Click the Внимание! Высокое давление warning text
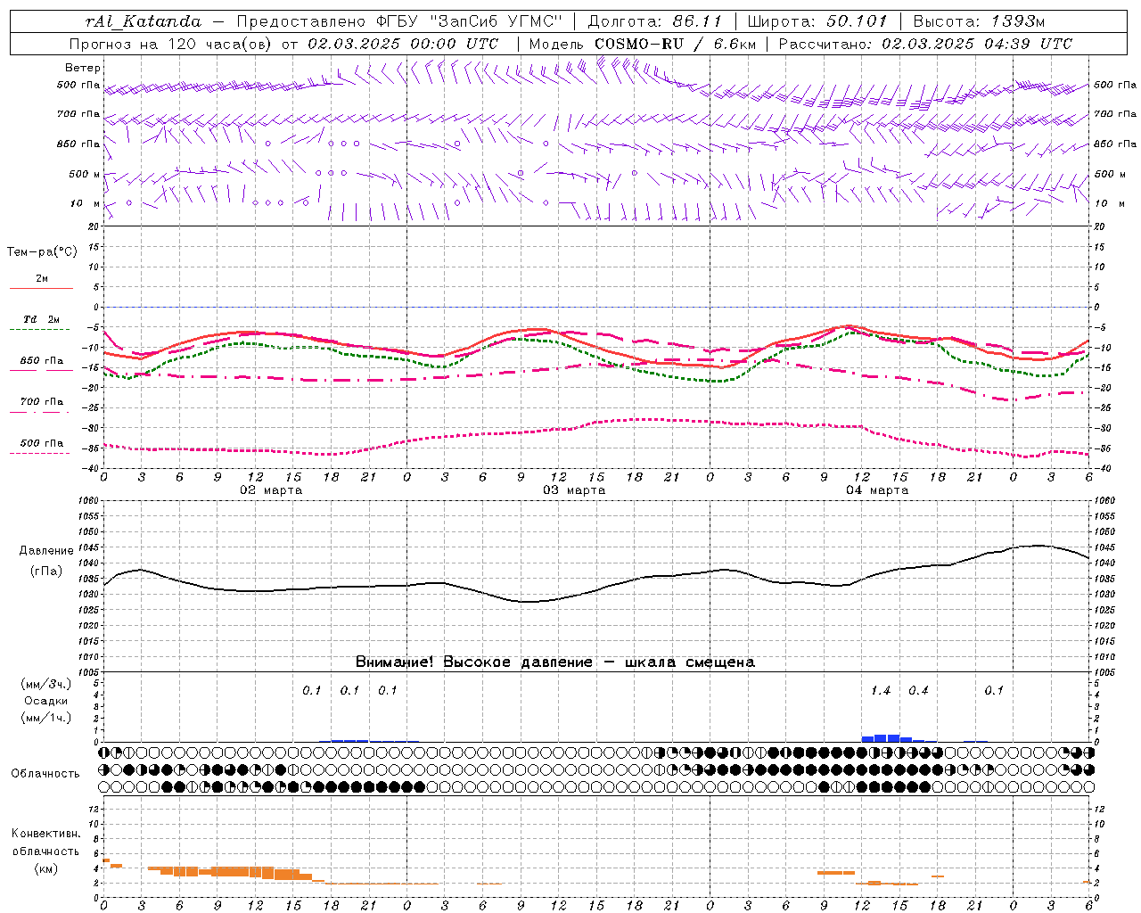This screenshot has width=1141, height=913. pyautogui.click(x=554, y=662)
